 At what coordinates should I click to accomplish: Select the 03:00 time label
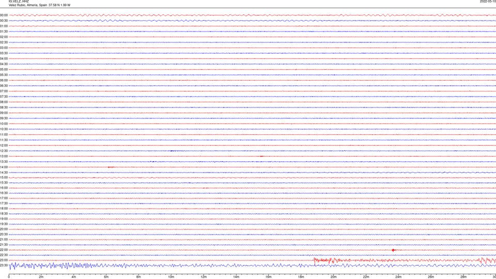pos(4,48)
